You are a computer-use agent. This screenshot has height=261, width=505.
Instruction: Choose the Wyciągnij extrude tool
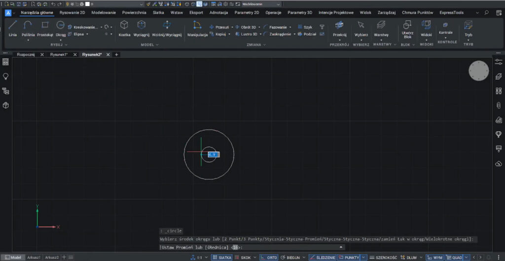click(x=142, y=28)
